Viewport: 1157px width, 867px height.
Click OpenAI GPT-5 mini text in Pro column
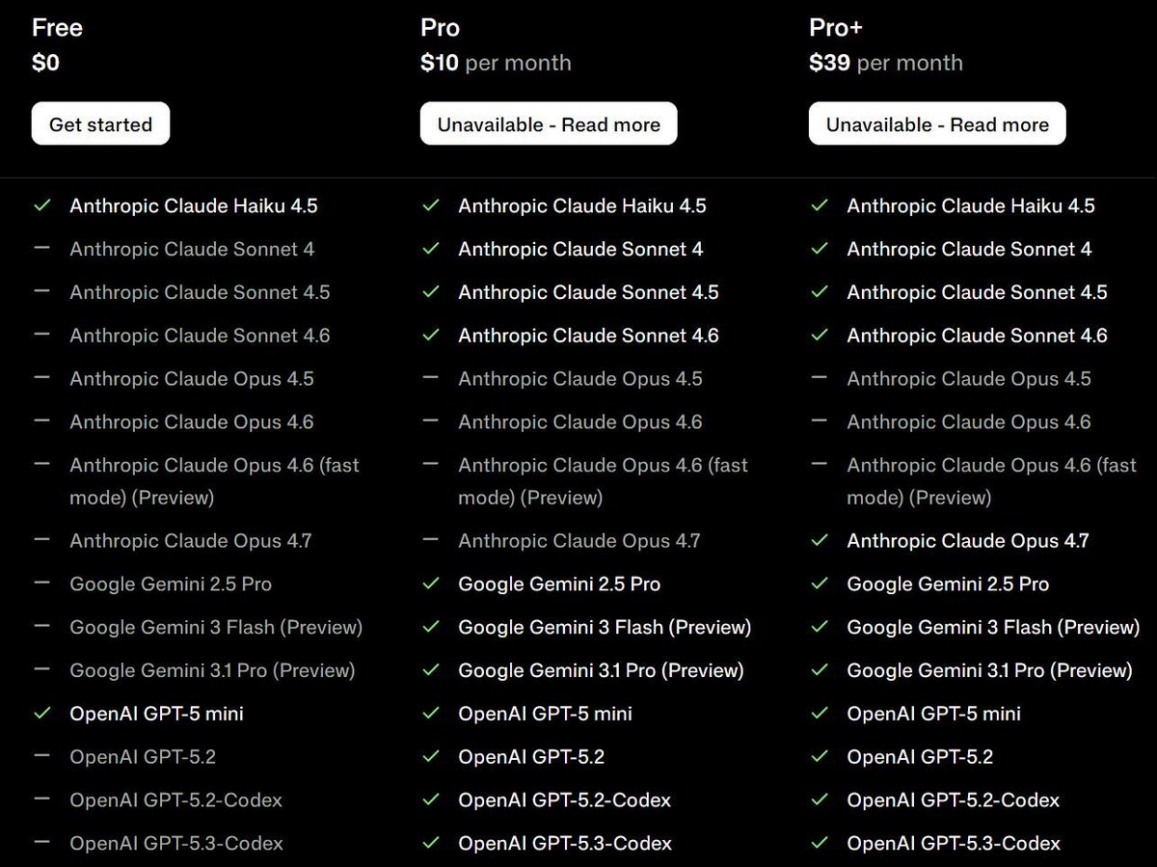pyautogui.click(x=545, y=714)
